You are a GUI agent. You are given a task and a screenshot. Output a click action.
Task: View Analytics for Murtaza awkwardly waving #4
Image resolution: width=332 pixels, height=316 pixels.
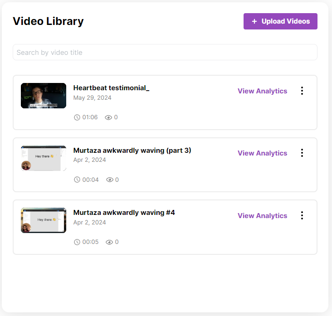[x=262, y=216]
